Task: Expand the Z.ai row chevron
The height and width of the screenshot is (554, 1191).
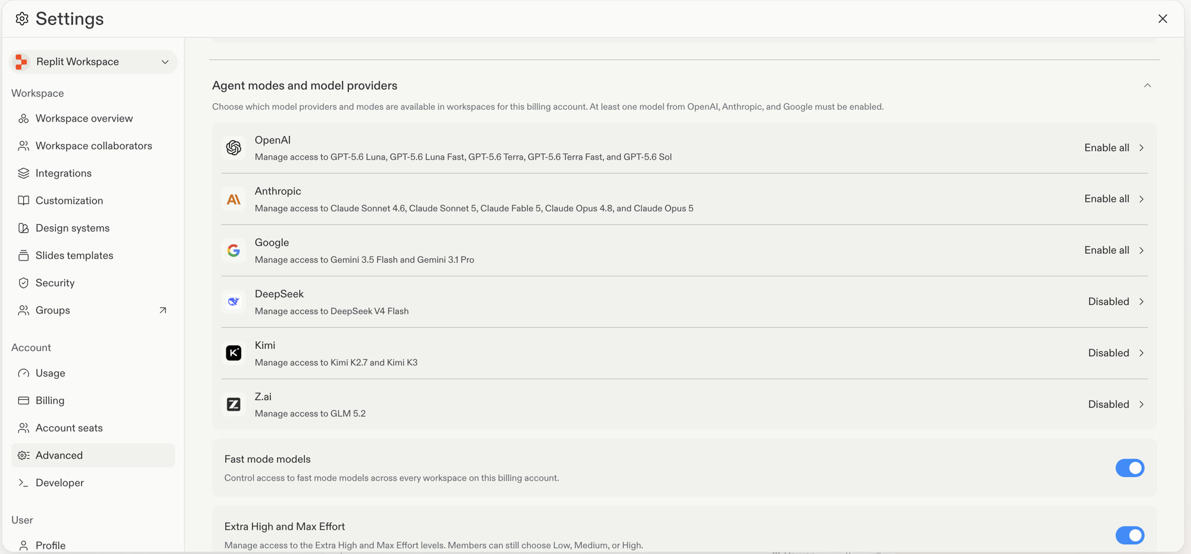Action: (1142, 404)
